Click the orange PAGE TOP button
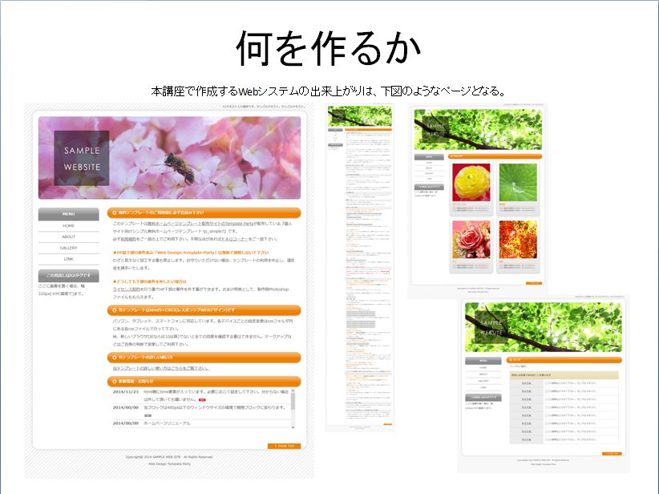Viewport: 659px width, 494px height. (x=284, y=446)
